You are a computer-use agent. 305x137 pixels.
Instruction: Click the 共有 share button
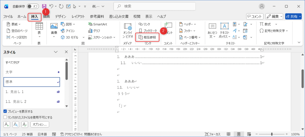[293, 16]
